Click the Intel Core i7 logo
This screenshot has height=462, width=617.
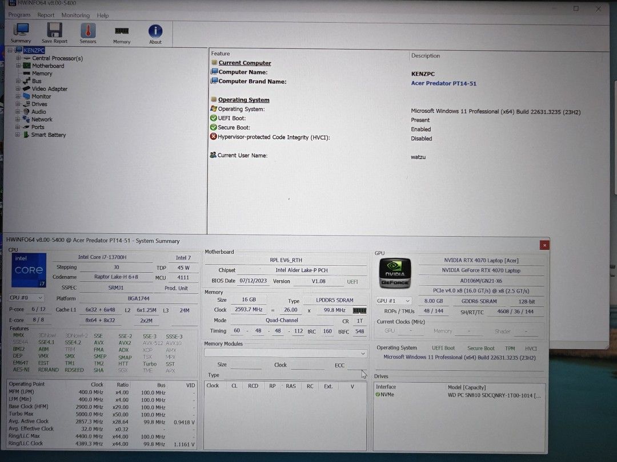click(29, 270)
